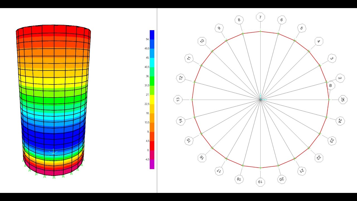Select grid bubble labeled 12
The image size is (357, 201).
[x=181, y=78]
